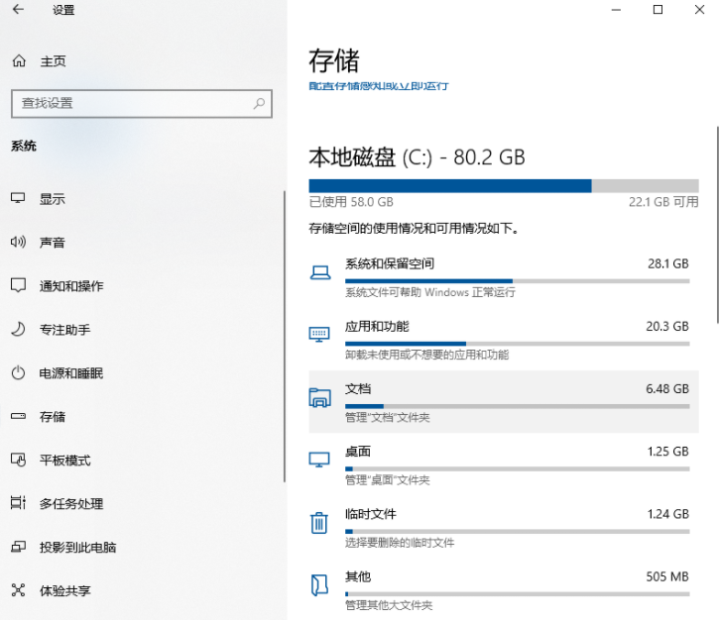Viewport: 719px width, 620px height.
Task: Click the Focus assist moon icon
Action: (18, 330)
